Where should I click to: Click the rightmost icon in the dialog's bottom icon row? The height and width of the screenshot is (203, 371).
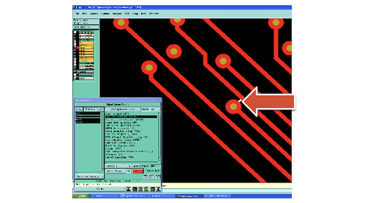click(x=158, y=189)
